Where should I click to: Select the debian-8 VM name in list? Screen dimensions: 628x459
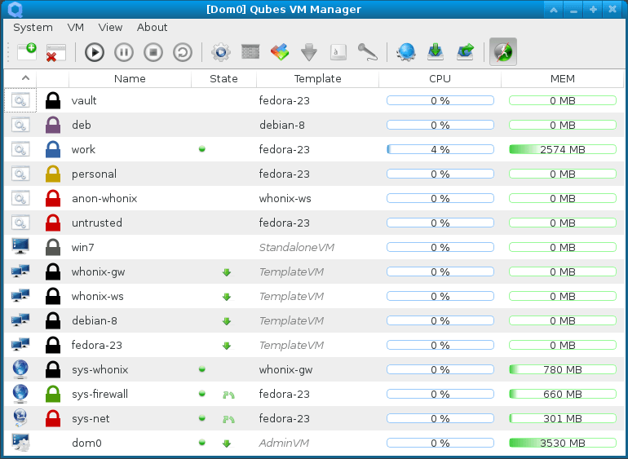(x=95, y=321)
